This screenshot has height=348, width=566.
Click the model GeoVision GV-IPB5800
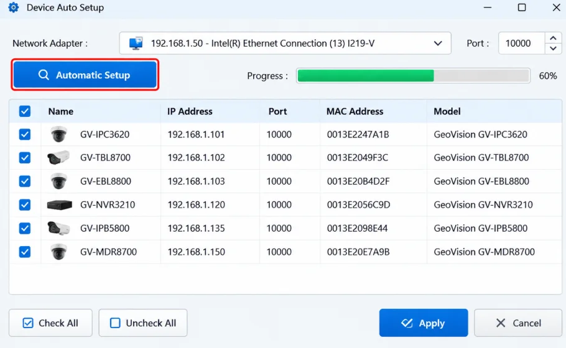tap(480, 228)
